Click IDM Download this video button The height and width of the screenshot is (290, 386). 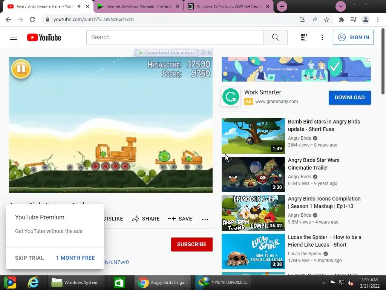[167, 52]
